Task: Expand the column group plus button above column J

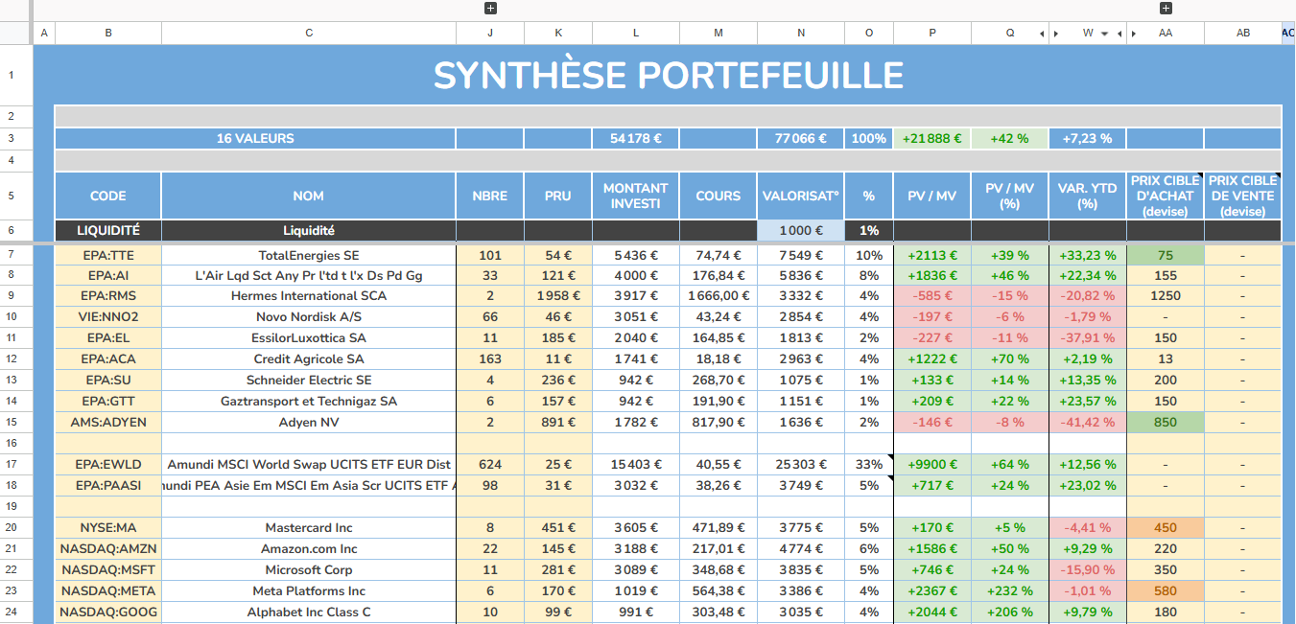Action: coord(490,9)
